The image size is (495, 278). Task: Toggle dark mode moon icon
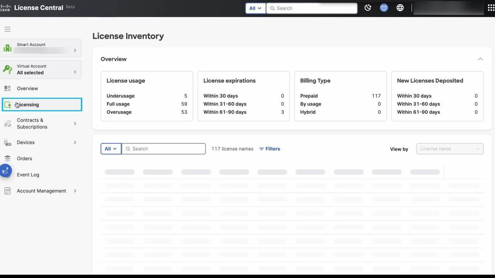(368, 8)
